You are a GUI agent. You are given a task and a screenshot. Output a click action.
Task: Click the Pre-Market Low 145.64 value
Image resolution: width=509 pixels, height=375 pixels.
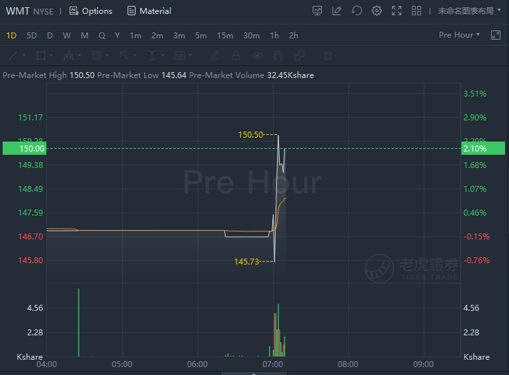(174, 75)
